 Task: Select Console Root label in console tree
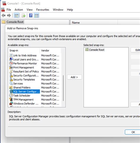(15, 22)
